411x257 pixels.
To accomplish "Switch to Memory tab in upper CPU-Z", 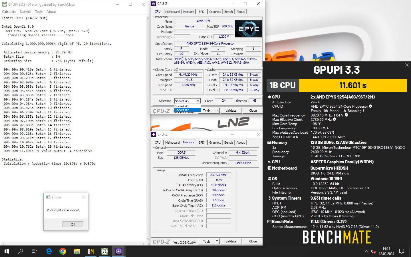I will pyautogui.click(x=188, y=12).
